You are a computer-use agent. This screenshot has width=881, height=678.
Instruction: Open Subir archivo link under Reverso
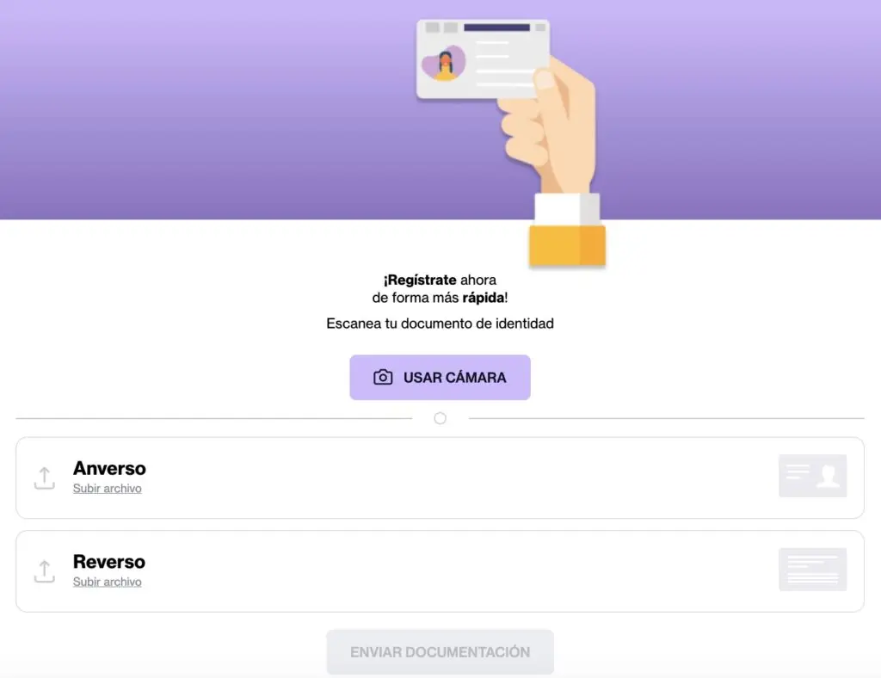[107, 582]
